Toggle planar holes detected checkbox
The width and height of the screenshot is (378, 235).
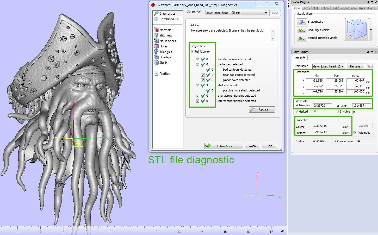pyautogui.click(x=203, y=80)
